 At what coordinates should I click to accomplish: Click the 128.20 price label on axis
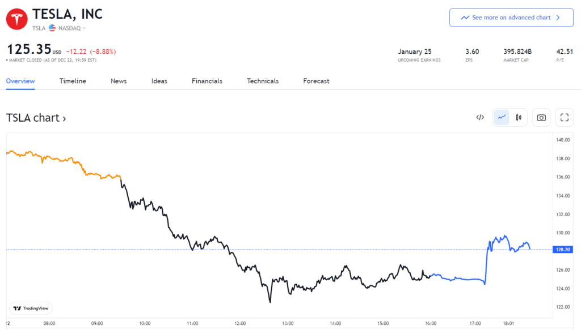[x=563, y=249]
